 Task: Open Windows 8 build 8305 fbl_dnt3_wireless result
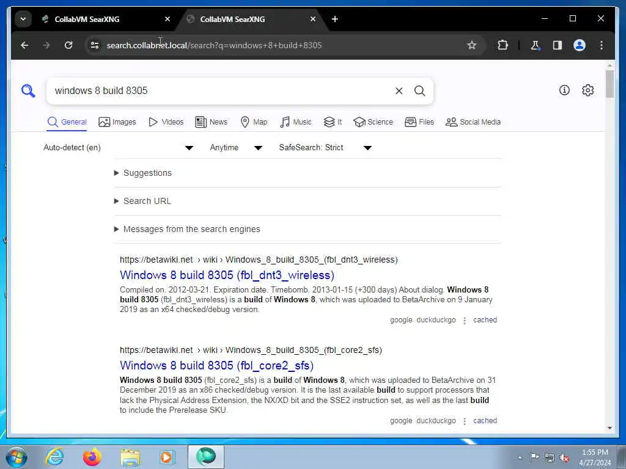point(227,275)
